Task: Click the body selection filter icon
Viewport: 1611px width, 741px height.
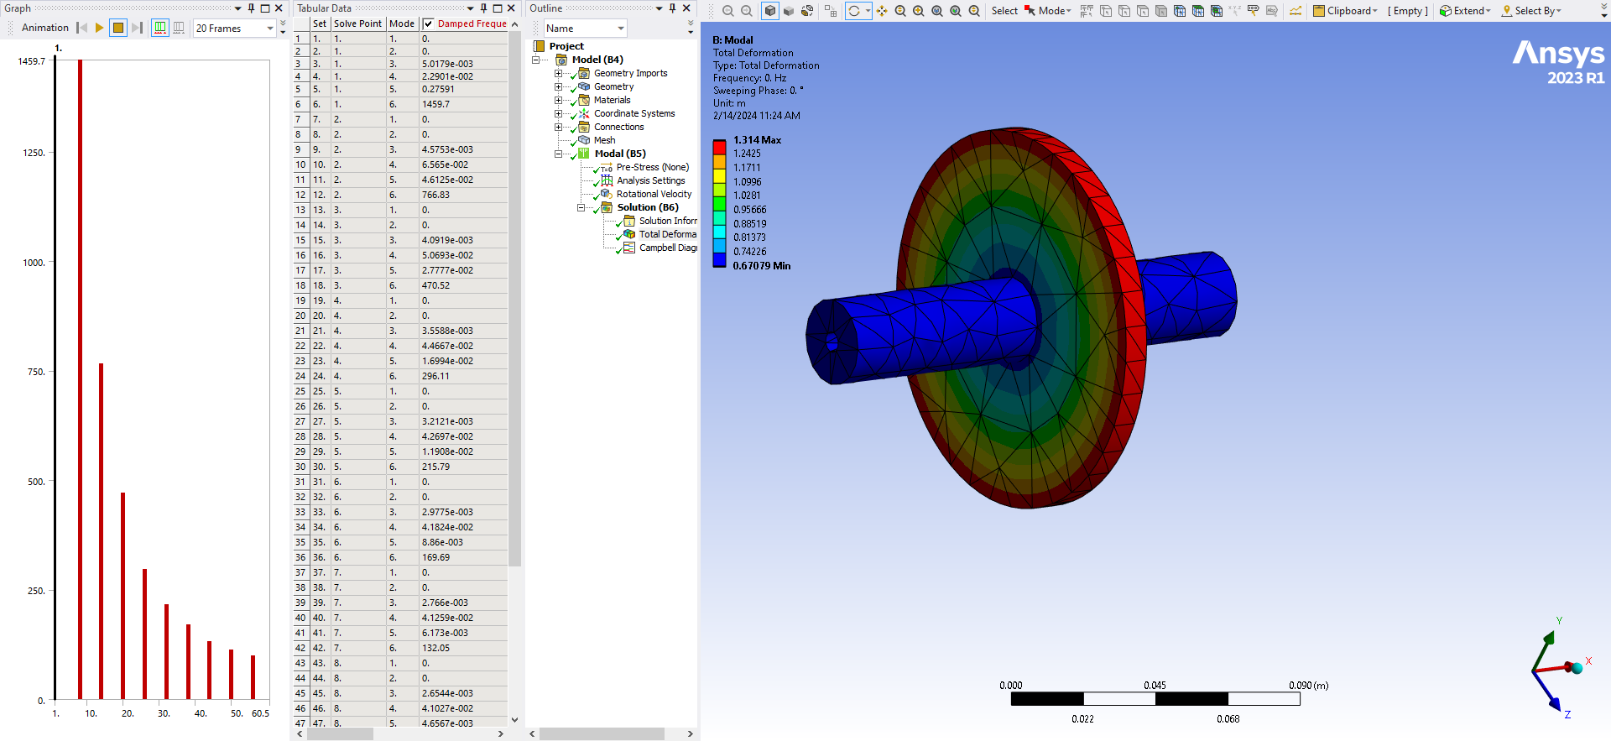Action: pyautogui.click(x=1161, y=11)
